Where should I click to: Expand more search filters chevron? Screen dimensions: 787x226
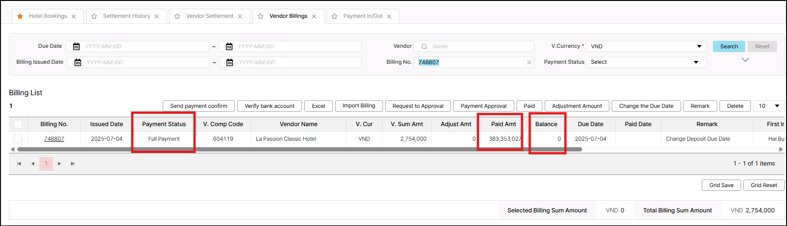745,60
